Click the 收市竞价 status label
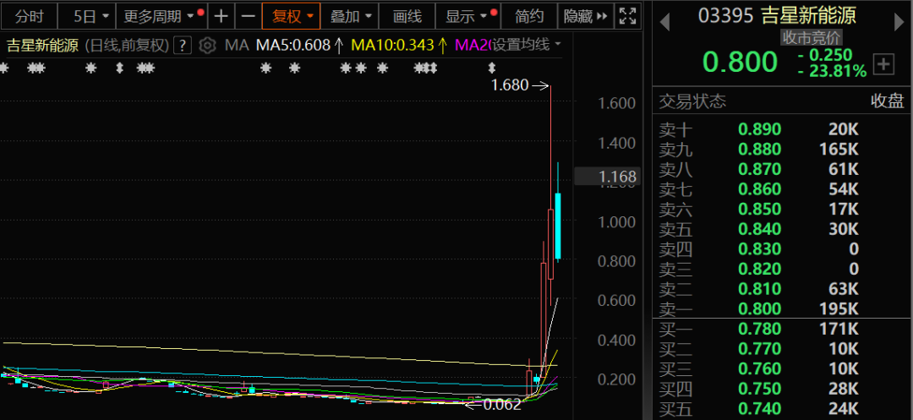This screenshot has height=420, width=913. pos(811,38)
